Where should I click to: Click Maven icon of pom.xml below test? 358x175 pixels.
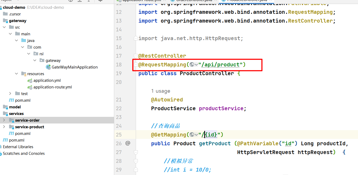11,100
